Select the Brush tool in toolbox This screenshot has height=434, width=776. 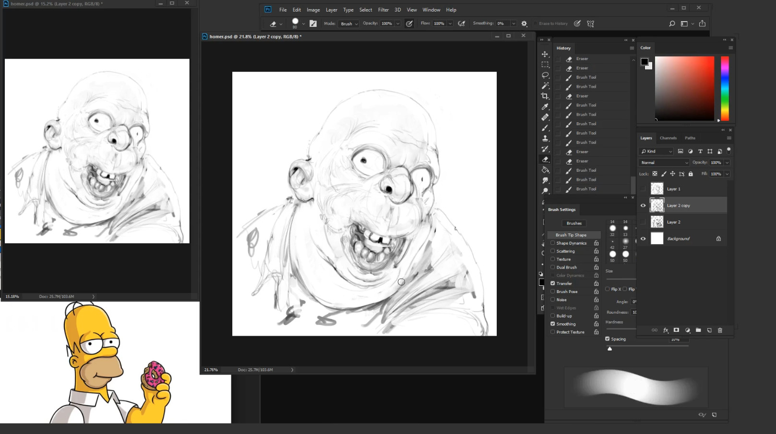tap(545, 128)
